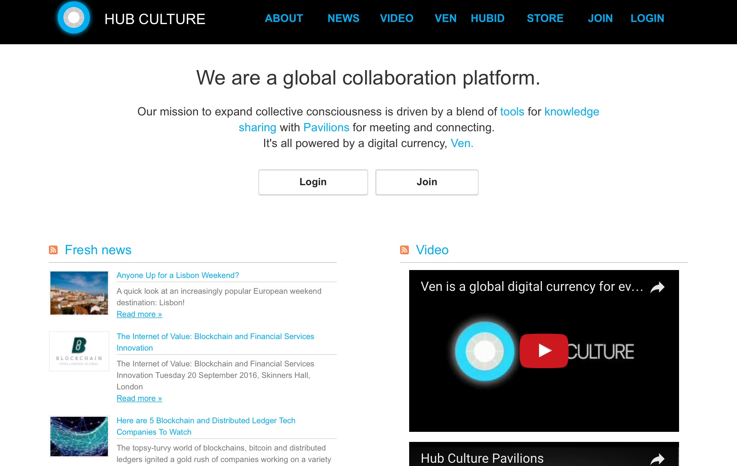The width and height of the screenshot is (737, 466).
Task: Click LOGIN in the top navigation
Action: pyautogui.click(x=647, y=18)
